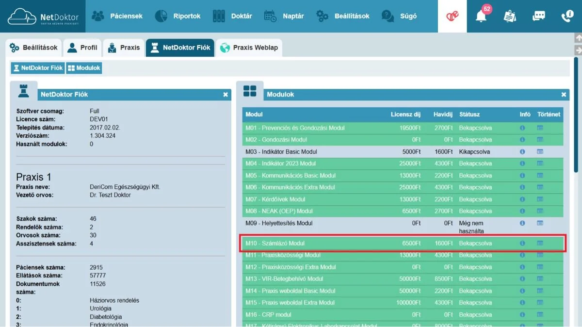Image resolution: width=582 pixels, height=327 pixels.
Task: Open history for M13 VIR-Betegbehívó Modul
Action: 540,279
